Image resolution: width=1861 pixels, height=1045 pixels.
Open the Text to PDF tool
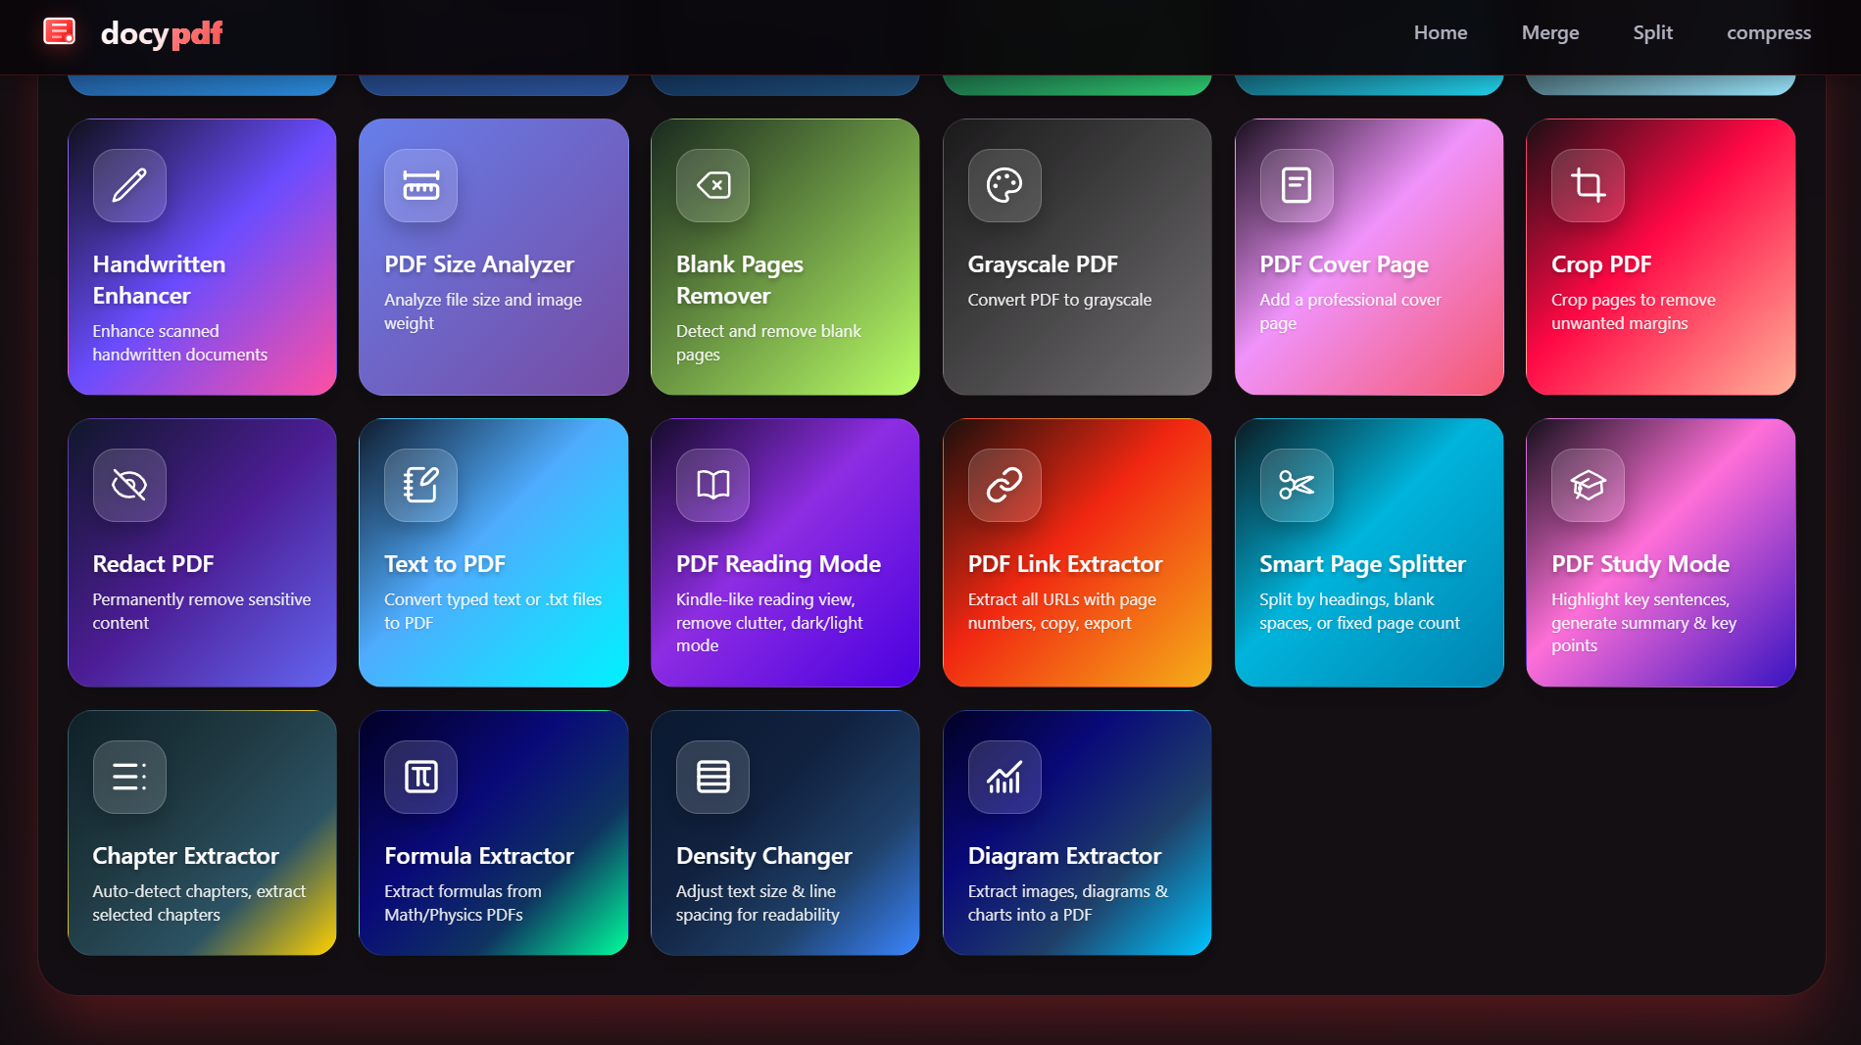pos(493,552)
